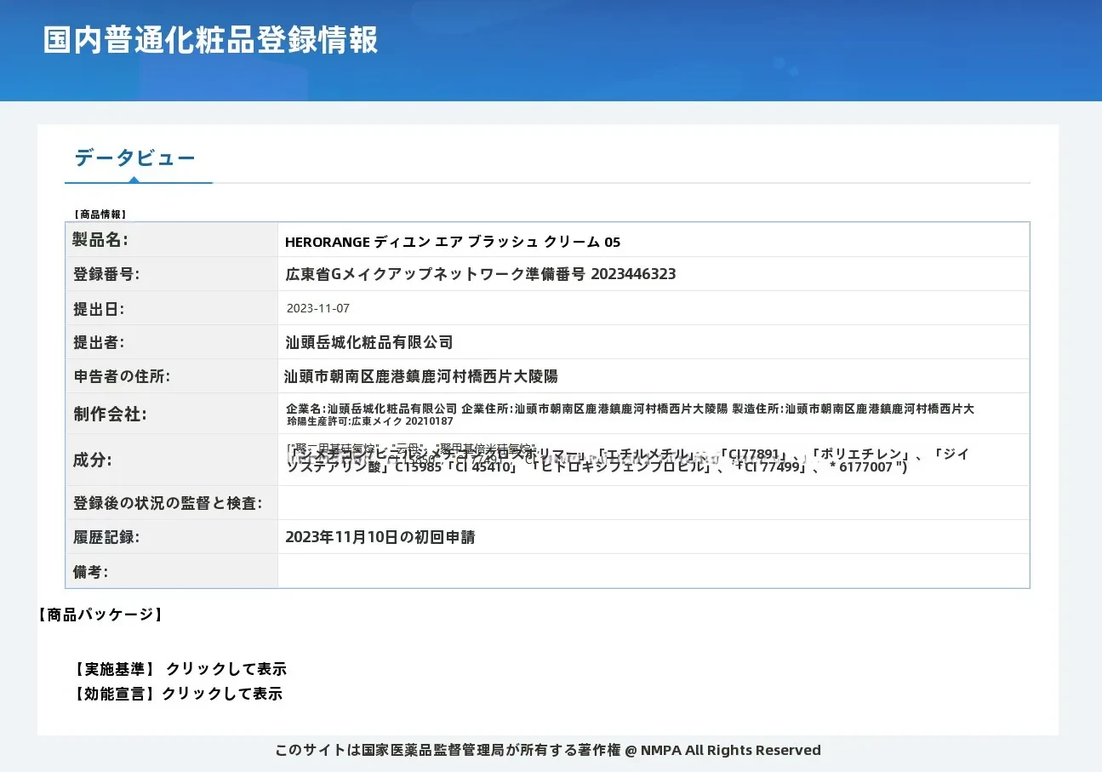Click the 提出者 row label
1102x772 pixels.
tap(99, 343)
